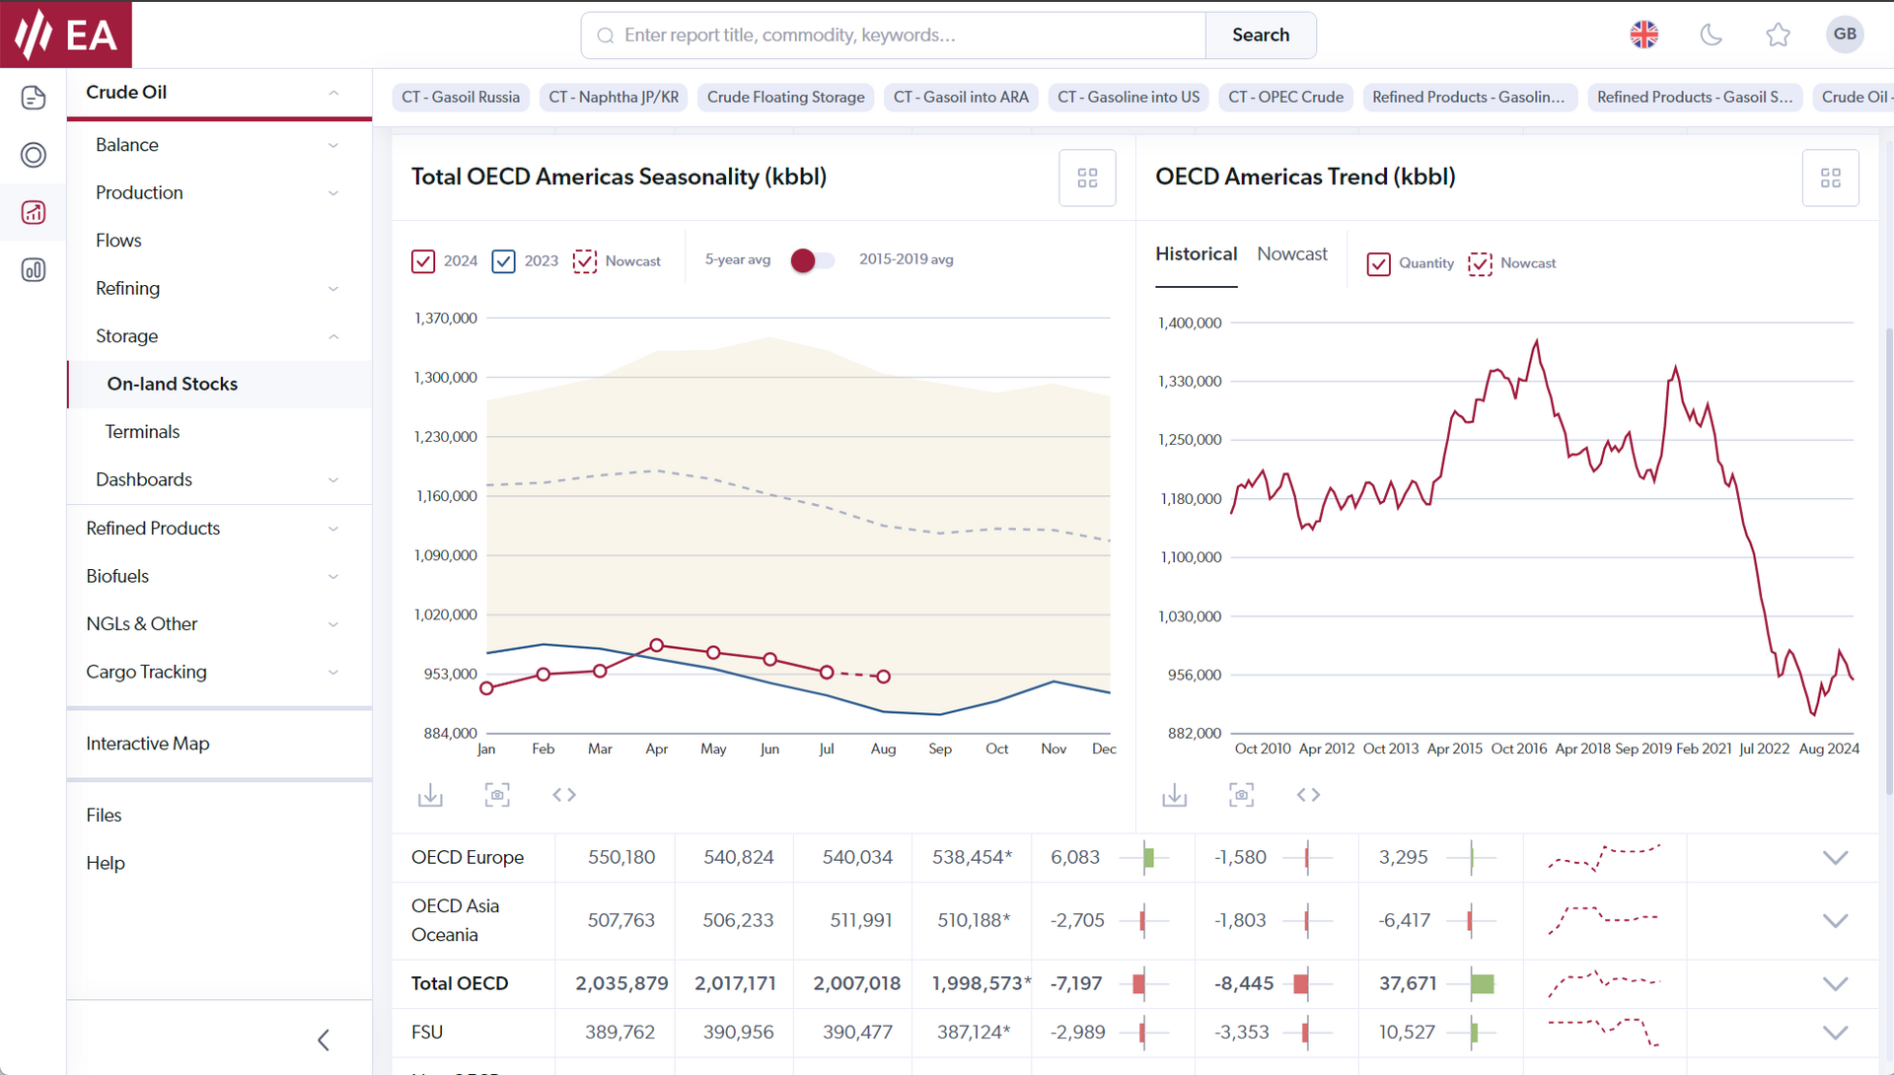Switch the 5-year avg / 2015-2019 avg toggle

pyautogui.click(x=813, y=260)
